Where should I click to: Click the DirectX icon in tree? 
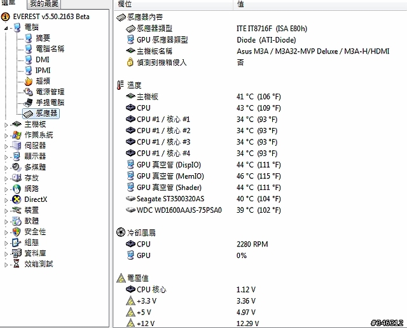point(17,199)
